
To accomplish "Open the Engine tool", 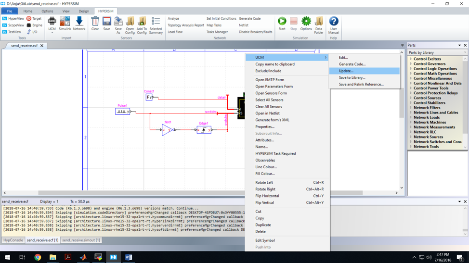I will click(34, 25).
